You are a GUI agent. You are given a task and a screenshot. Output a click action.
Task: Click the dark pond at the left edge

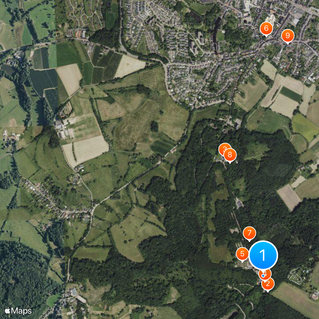pos(8,70)
